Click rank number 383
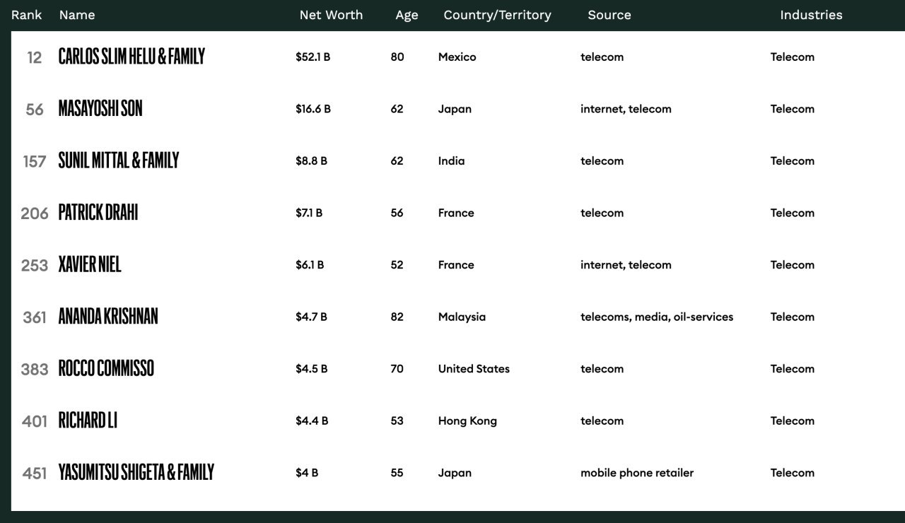The image size is (905, 523). 35,369
